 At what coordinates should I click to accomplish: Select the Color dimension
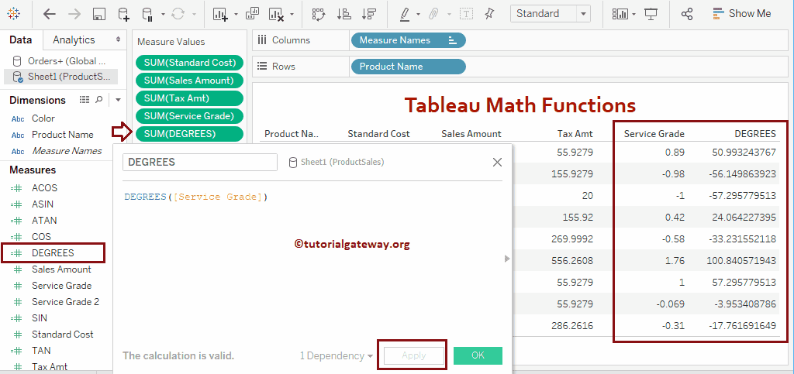point(43,118)
